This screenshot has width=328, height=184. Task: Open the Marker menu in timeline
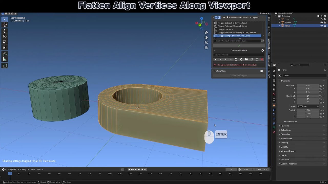click(x=40, y=169)
